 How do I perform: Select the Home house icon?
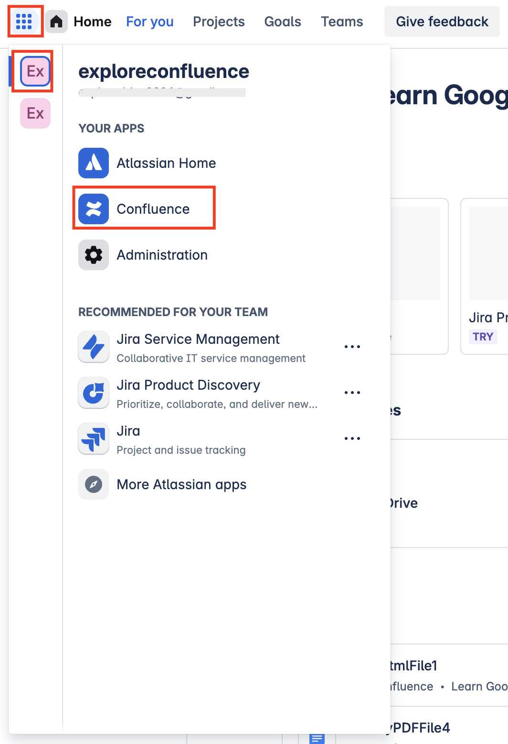57,22
